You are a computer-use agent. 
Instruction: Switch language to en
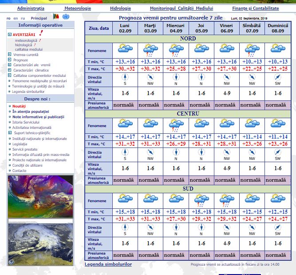[x=16, y=18]
